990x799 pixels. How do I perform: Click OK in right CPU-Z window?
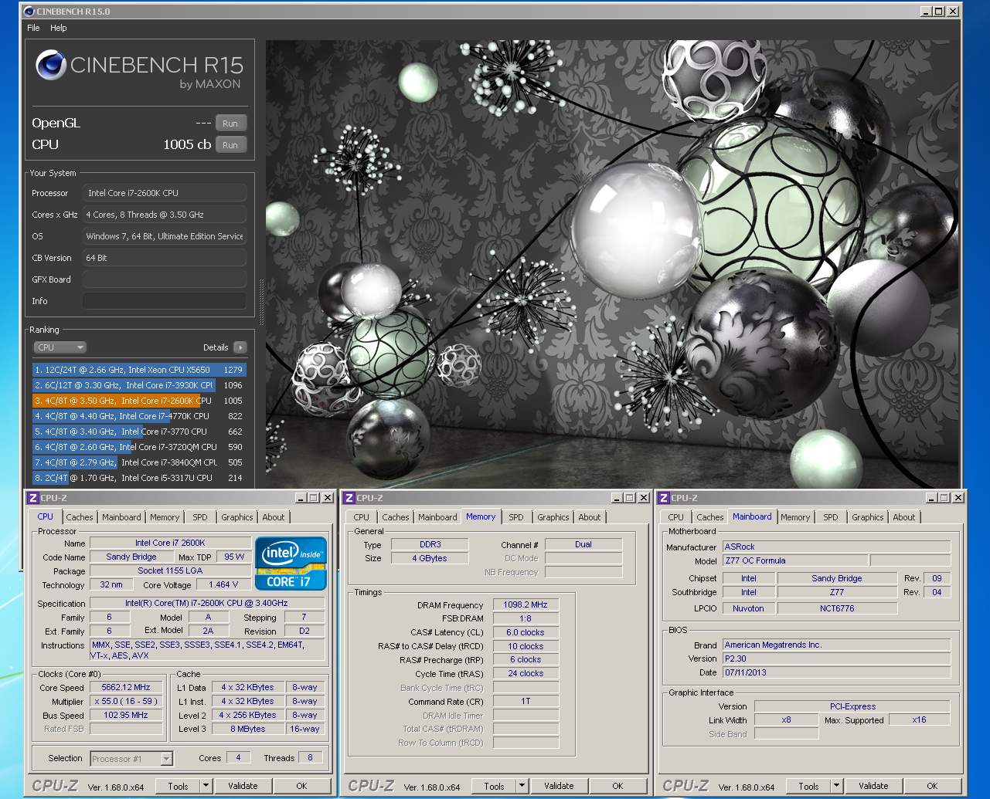(x=932, y=787)
